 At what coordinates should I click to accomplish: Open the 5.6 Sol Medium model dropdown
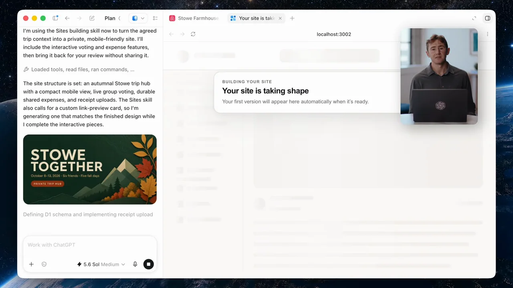(101, 264)
